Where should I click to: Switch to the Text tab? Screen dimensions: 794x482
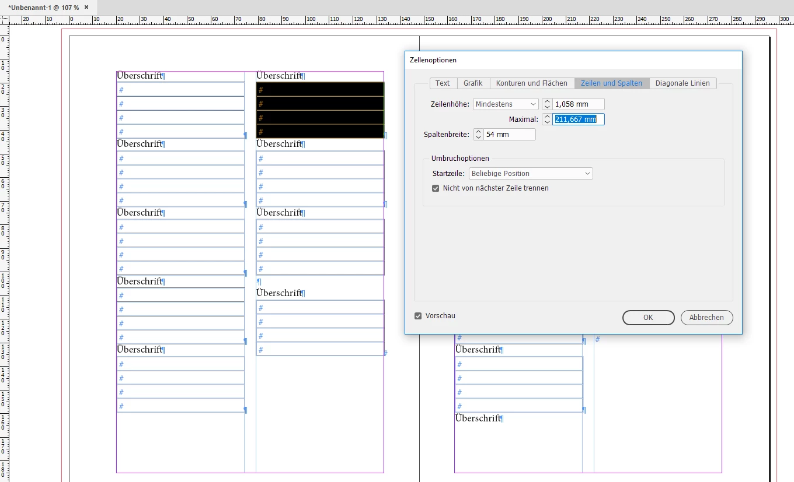click(x=443, y=83)
